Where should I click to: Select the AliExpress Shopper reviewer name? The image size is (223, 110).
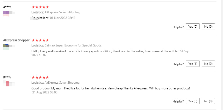(16, 40)
